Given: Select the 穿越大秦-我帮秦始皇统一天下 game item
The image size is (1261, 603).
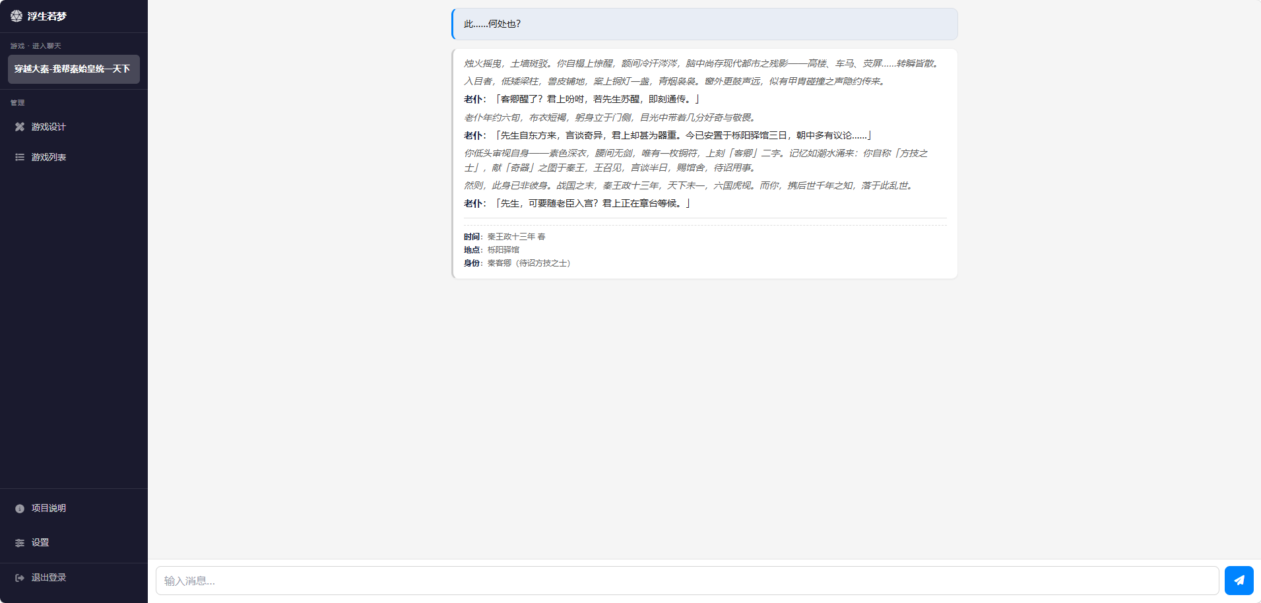Looking at the screenshot, I should [73, 69].
